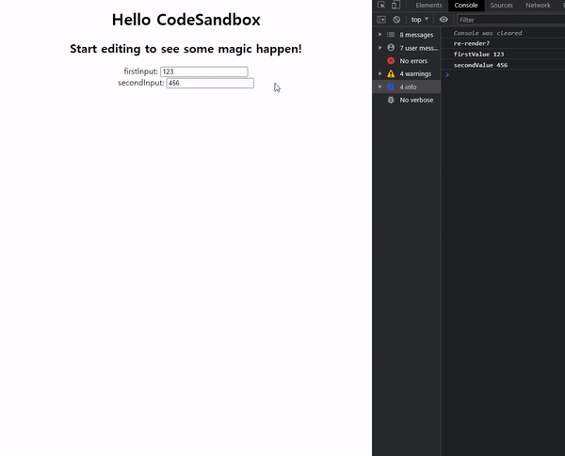Click the 'secondValue 456' console log
Screen dimensions: 565x456
pyautogui.click(x=480, y=65)
